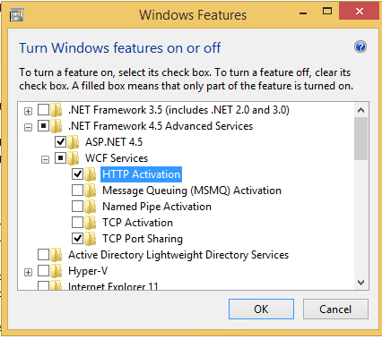Click folder icon beside TCP Activation
The height and width of the screenshot is (339, 382).
91,223
